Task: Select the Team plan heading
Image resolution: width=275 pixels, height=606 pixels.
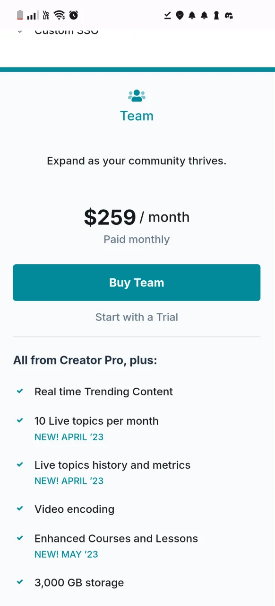Action: (137, 116)
